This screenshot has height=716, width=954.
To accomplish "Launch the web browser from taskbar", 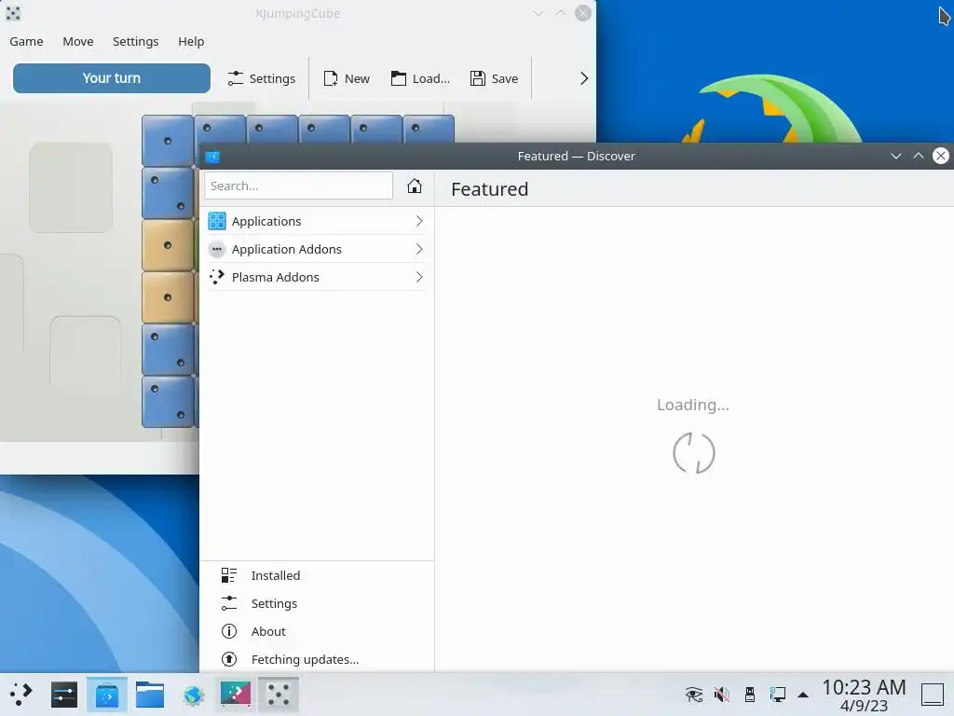I will coord(193,694).
